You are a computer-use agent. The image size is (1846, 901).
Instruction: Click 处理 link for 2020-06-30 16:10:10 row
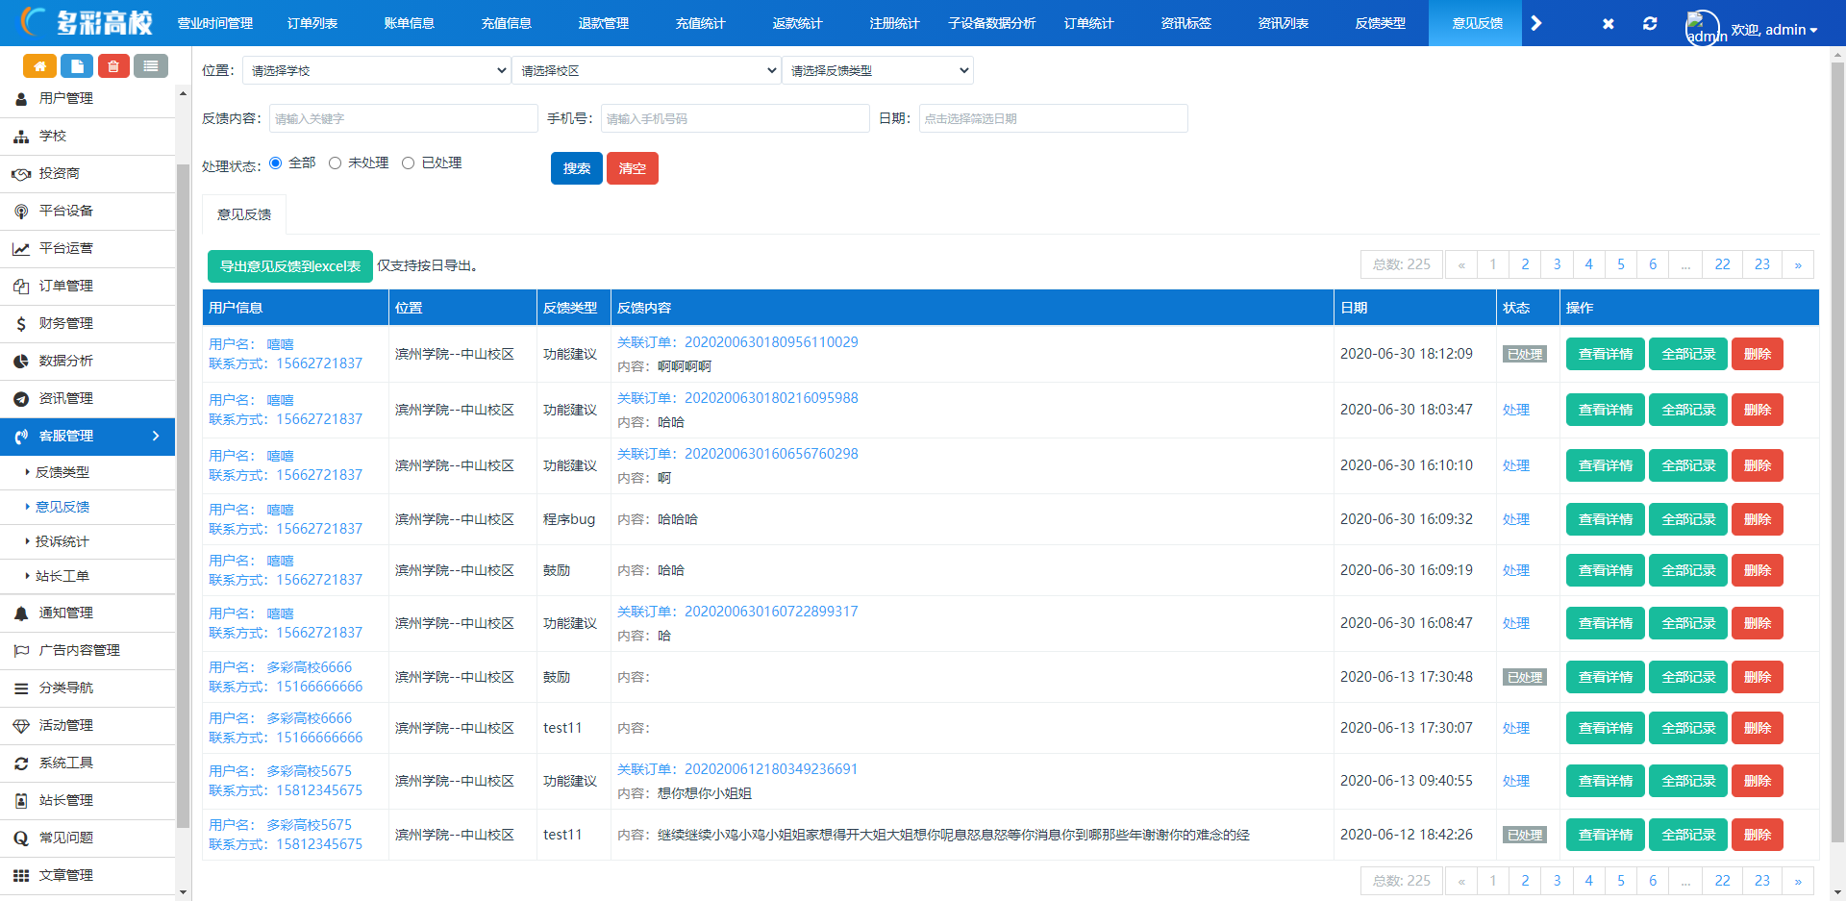(1516, 465)
